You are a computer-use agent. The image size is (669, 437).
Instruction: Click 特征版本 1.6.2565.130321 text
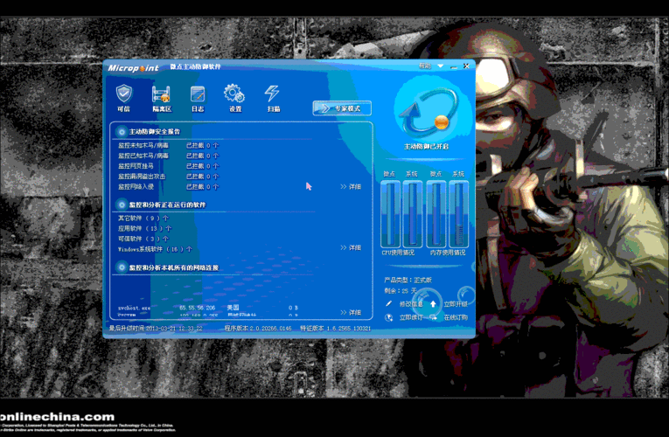click(335, 329)
